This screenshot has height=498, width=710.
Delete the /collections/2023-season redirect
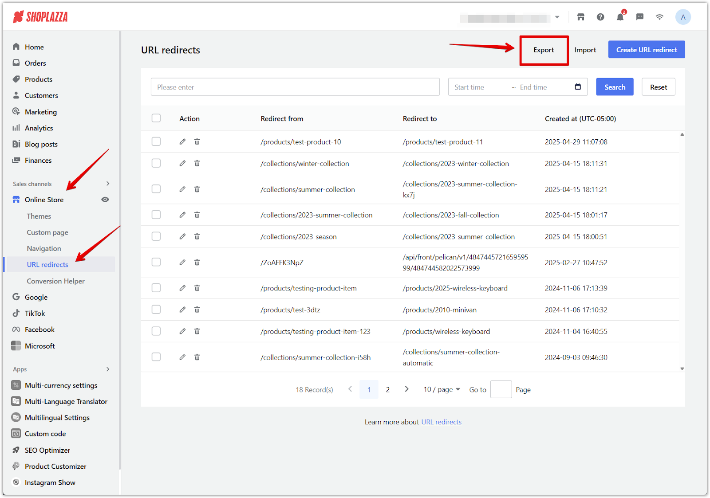197,236
